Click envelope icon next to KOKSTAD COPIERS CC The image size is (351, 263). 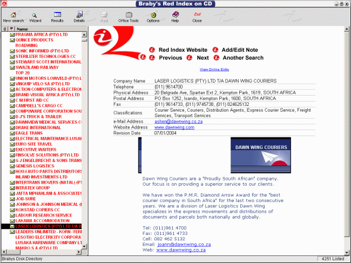[x=12, y=210]
